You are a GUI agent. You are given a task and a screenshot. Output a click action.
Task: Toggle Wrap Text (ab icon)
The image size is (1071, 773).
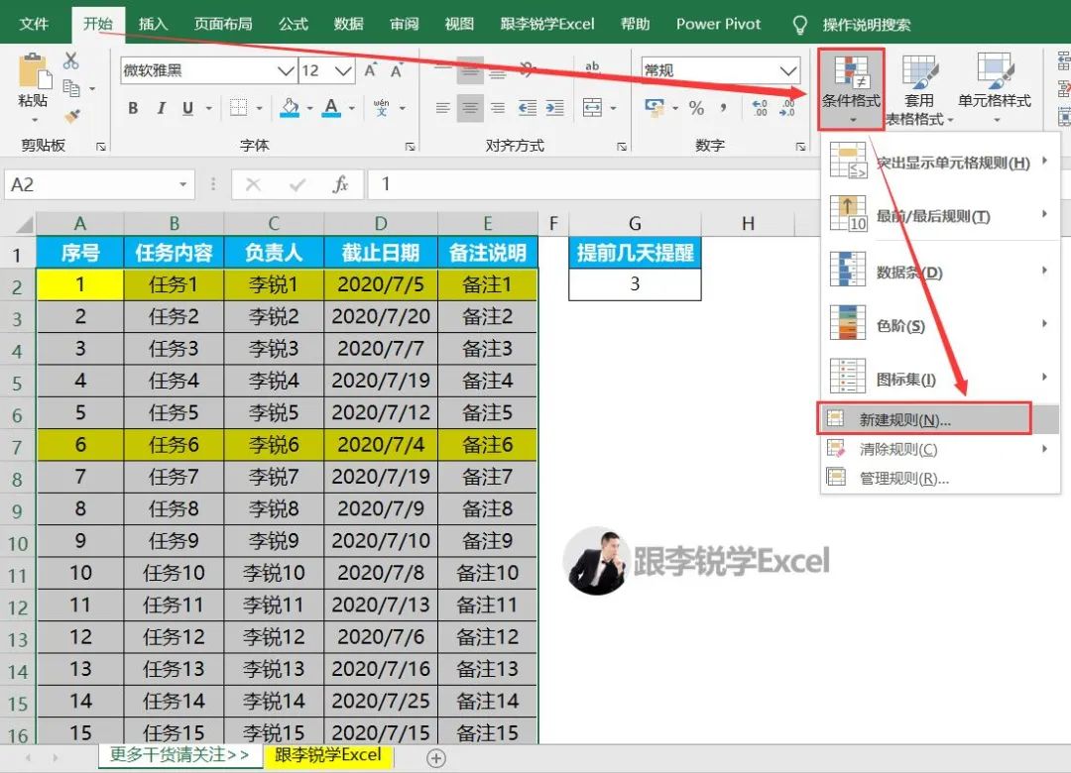coord(592,67)
